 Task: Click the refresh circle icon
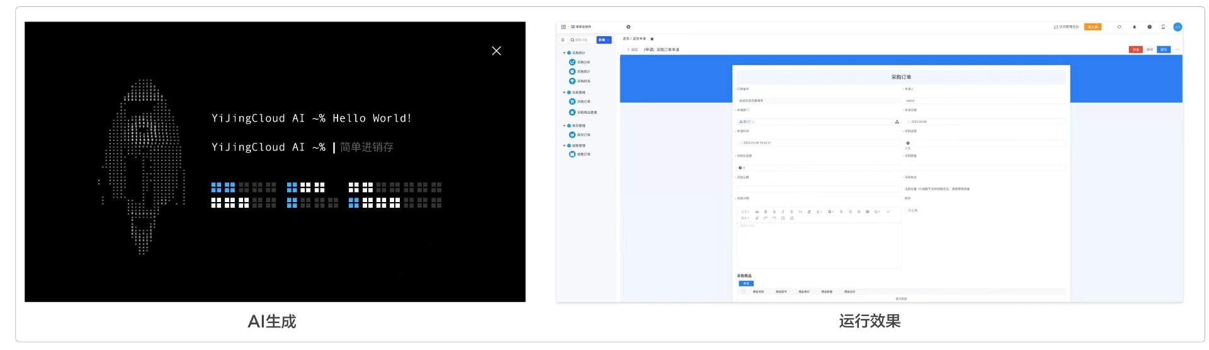click(1119, 27)
